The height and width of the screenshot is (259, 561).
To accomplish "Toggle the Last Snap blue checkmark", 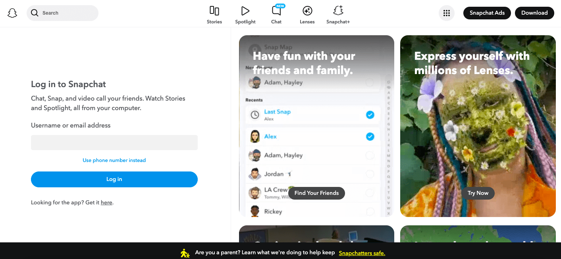I will tap(370, 115).
